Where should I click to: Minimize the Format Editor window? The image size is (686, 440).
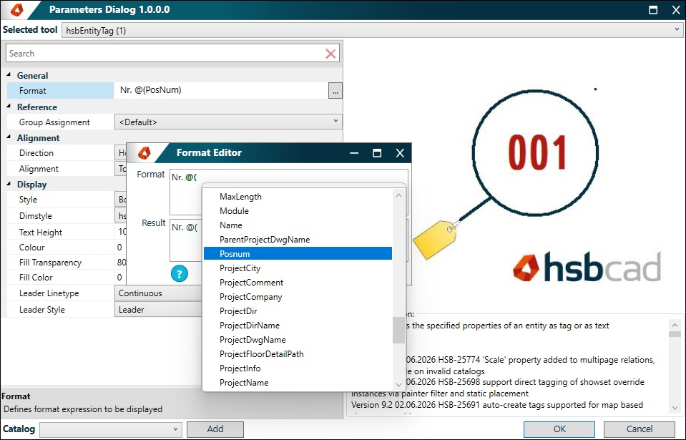pyautogui.click(x=354, y=153)
